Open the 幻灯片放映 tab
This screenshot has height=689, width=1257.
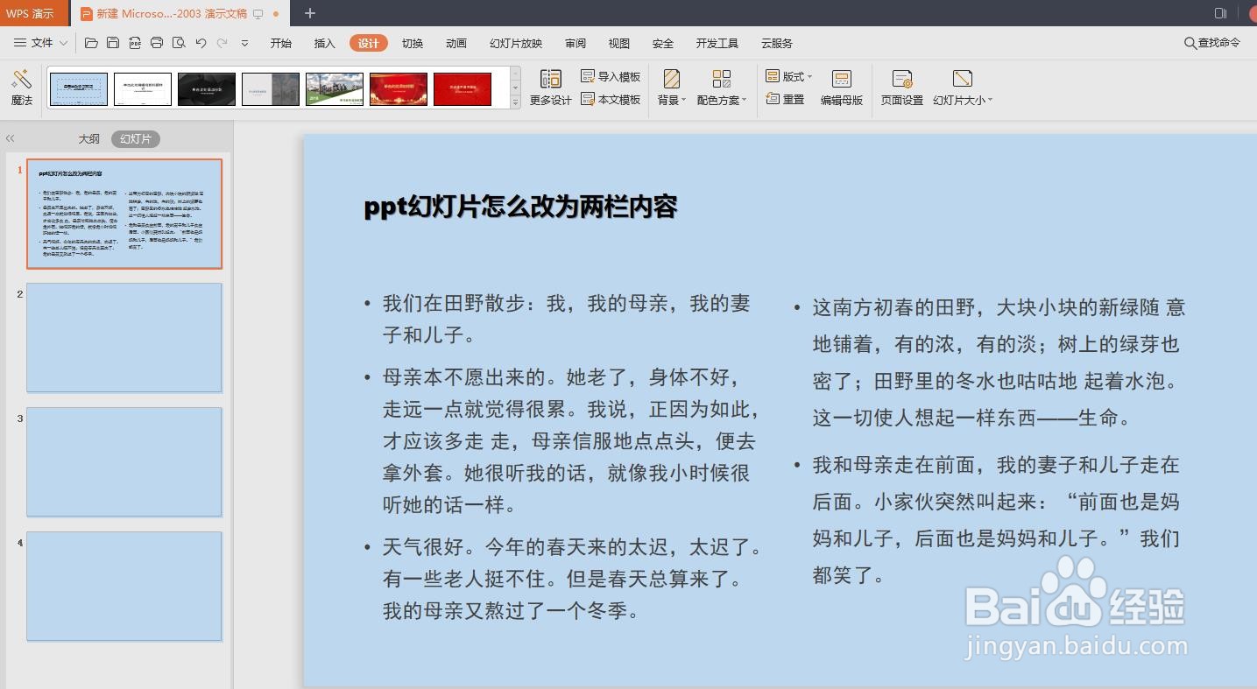pyautogui.click(x=516, y=43)
